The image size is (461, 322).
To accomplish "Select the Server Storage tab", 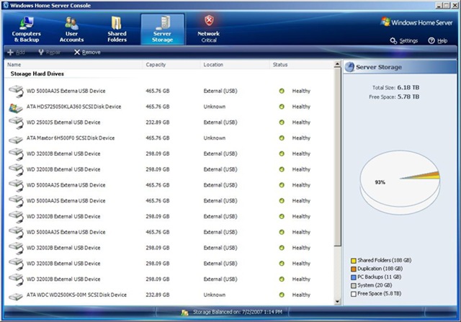I will tap(163, 30).
